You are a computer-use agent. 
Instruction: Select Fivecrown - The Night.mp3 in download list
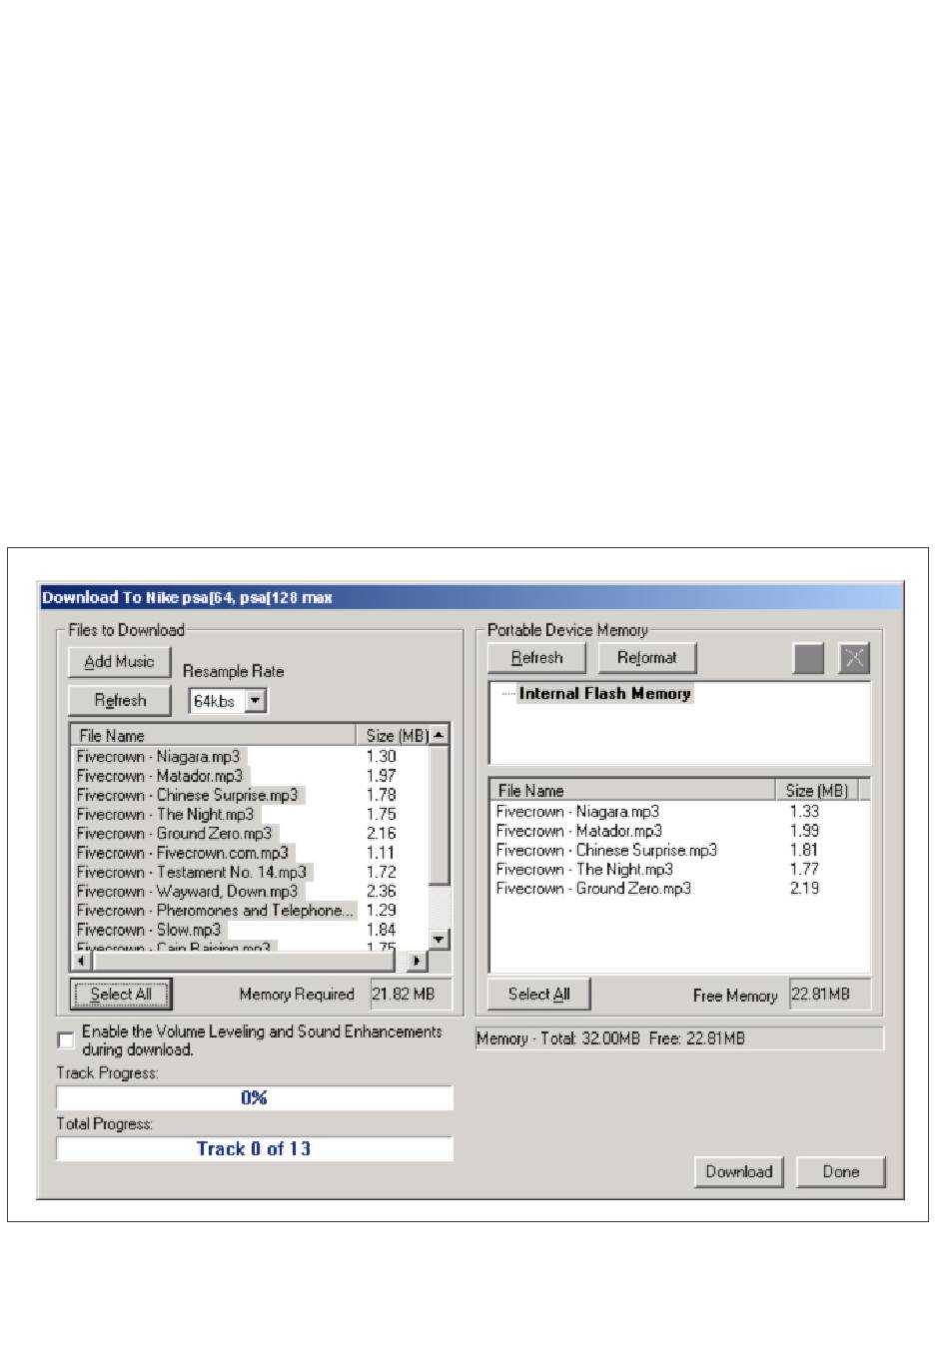tap(166, 814)
